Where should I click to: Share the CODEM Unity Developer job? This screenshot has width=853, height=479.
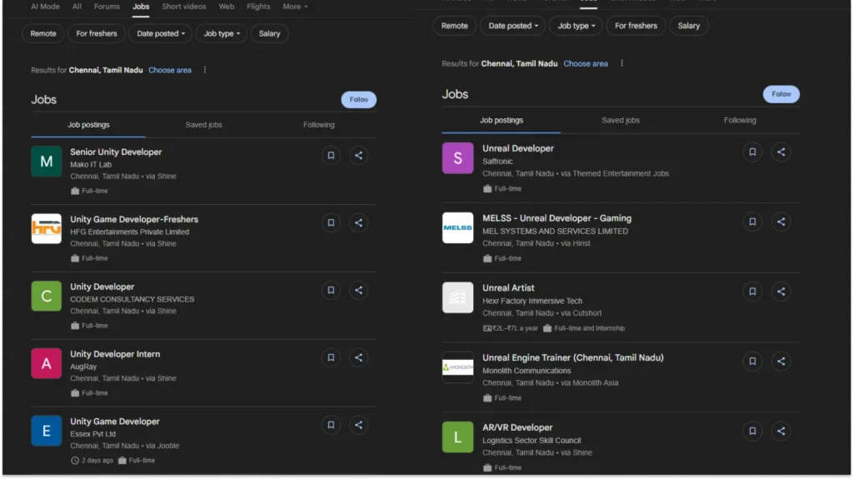click(358, 290)
